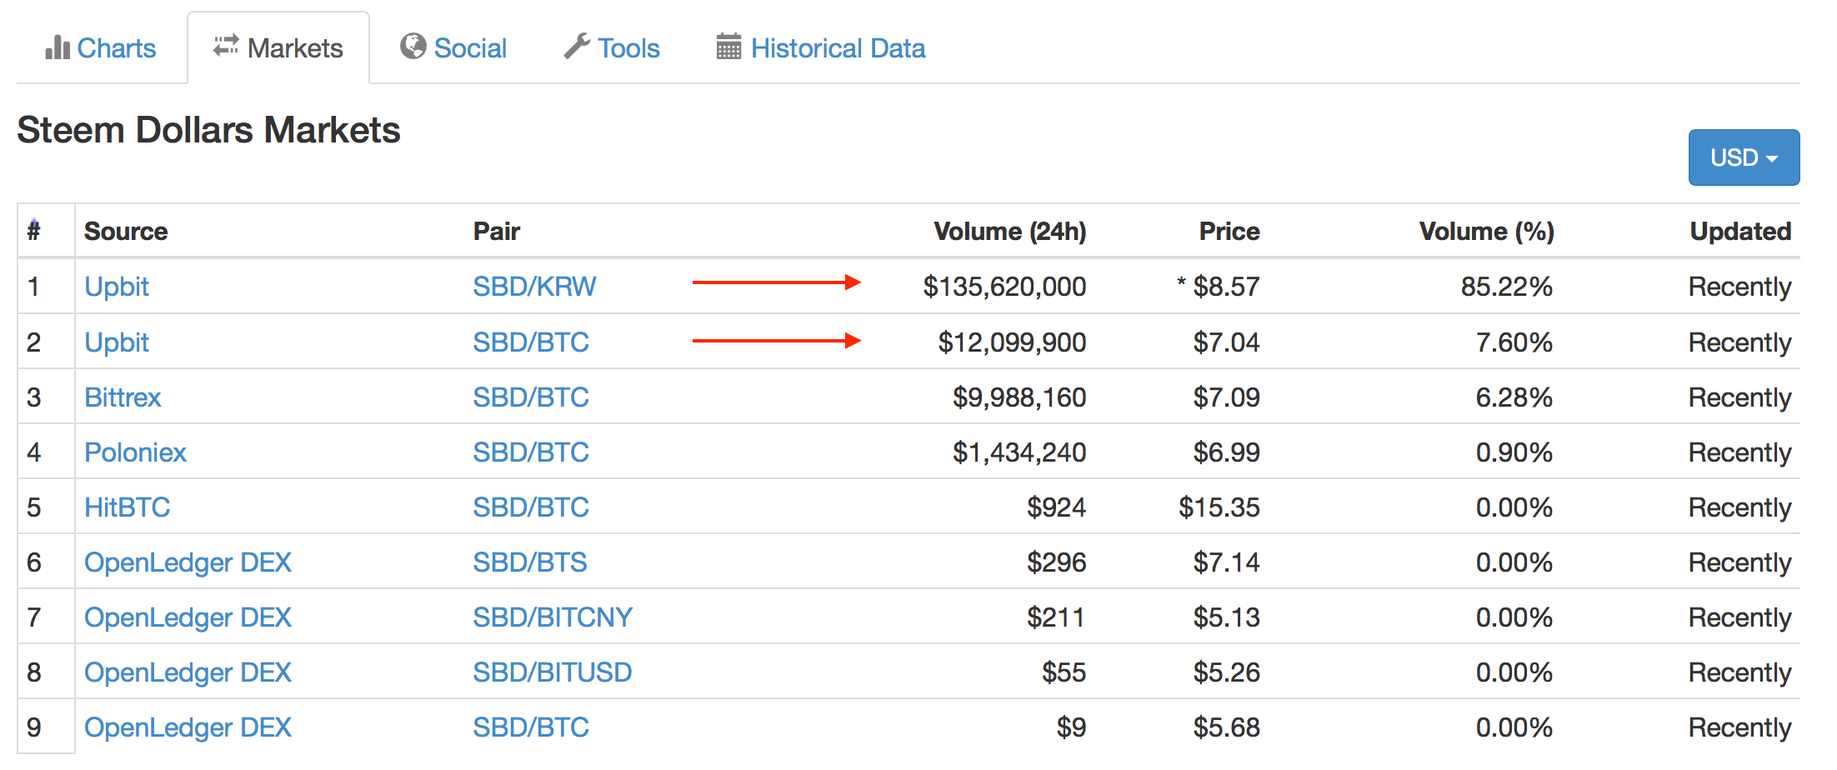Open the SBD/BITUSD pair link
Screen dimensions: 1837x770
pos(553,672)
